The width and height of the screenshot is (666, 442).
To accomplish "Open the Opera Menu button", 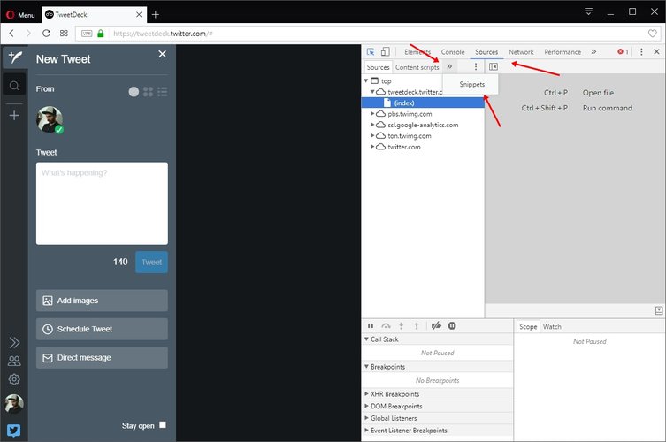I will [x=20, y=15].
